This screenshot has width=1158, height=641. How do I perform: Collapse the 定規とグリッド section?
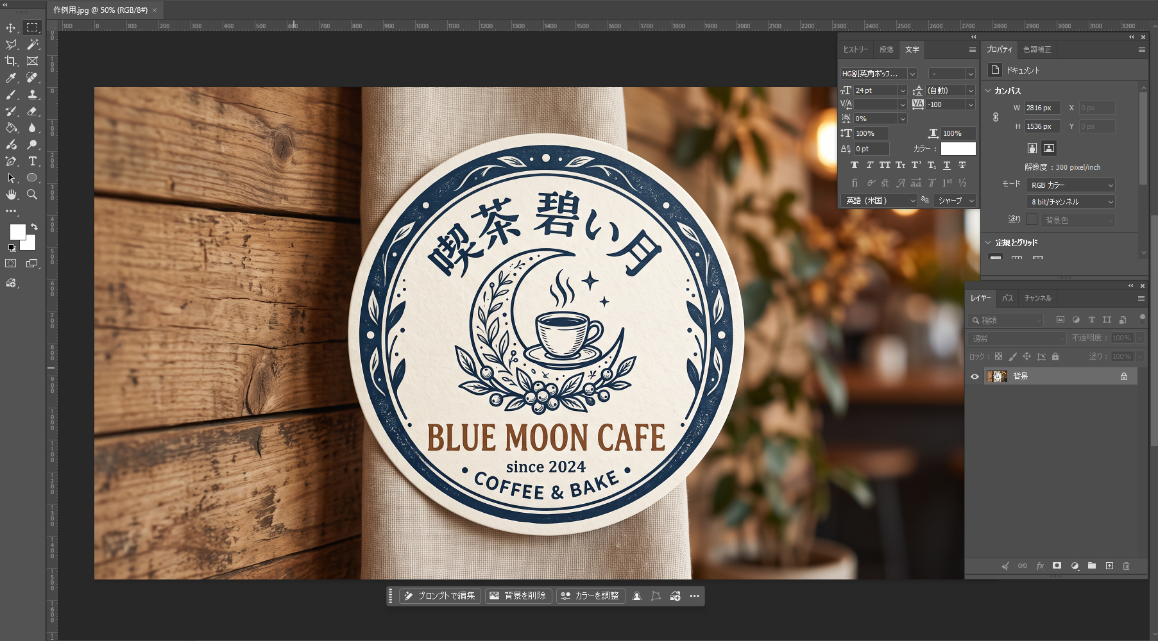point(989,243)
